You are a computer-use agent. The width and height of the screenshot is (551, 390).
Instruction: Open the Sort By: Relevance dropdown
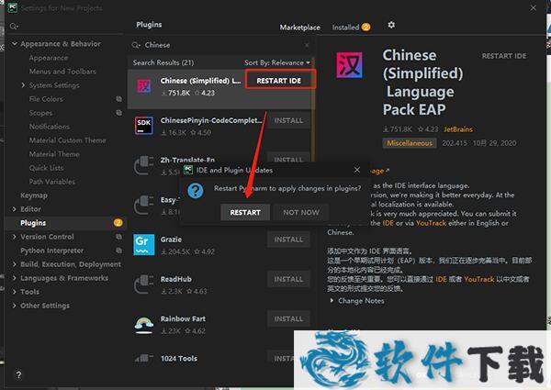tap(279, 62)
